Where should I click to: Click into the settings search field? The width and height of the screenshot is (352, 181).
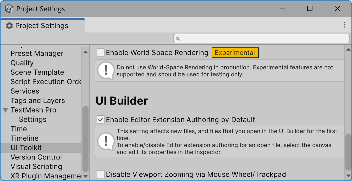pyautogui.click(x=261, y=39)
